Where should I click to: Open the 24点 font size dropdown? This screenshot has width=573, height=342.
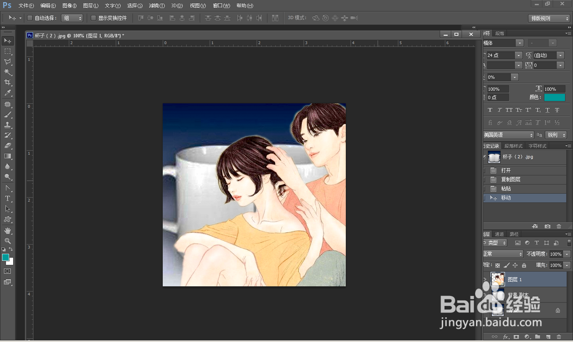(x=518, y=55)
